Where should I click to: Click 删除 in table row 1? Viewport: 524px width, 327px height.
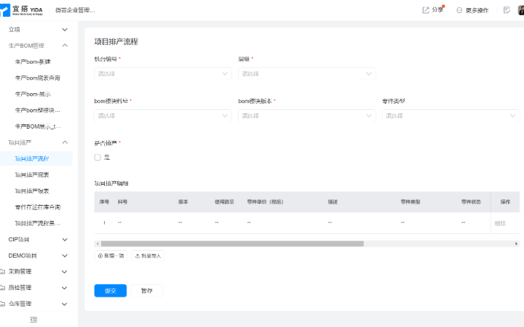(x=500, y=223)
